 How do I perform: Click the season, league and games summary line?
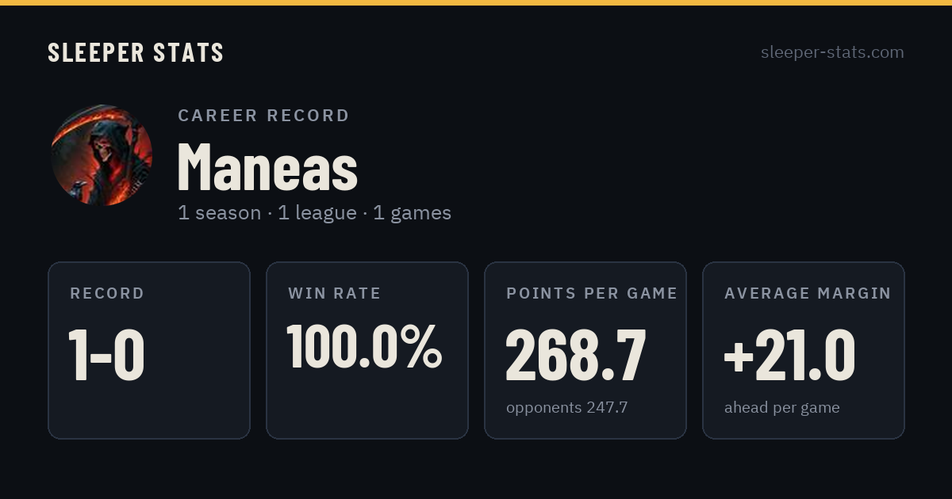pos(314,213)
